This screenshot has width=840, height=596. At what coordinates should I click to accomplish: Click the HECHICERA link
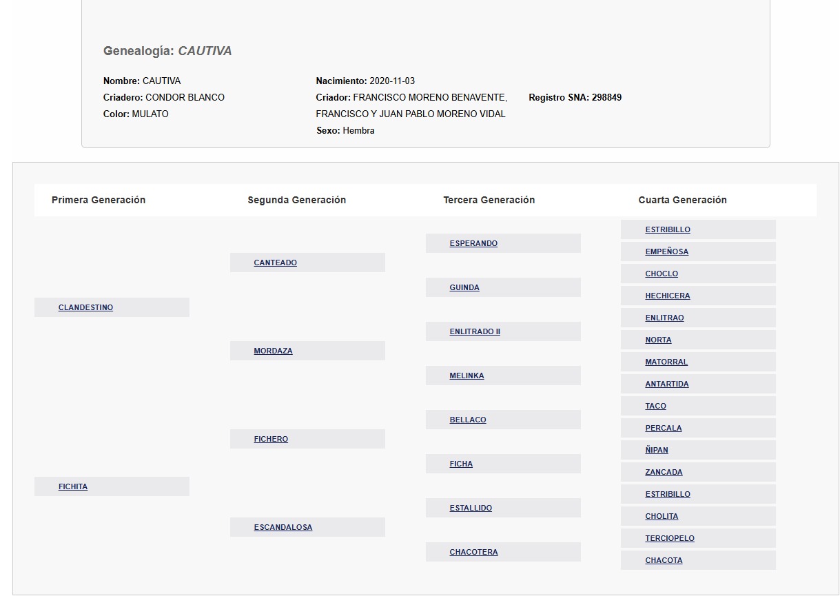pos(667,296)
